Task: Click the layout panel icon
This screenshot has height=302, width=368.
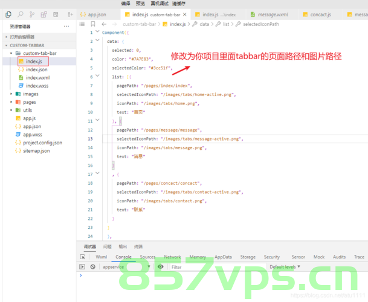Action: pyautogui.click(x=56, y=14)
